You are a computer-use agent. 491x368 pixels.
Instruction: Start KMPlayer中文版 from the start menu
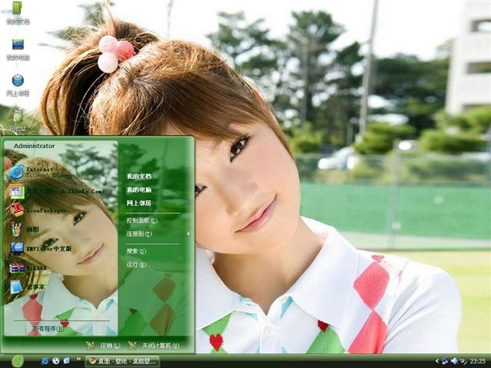coord(41,248)
